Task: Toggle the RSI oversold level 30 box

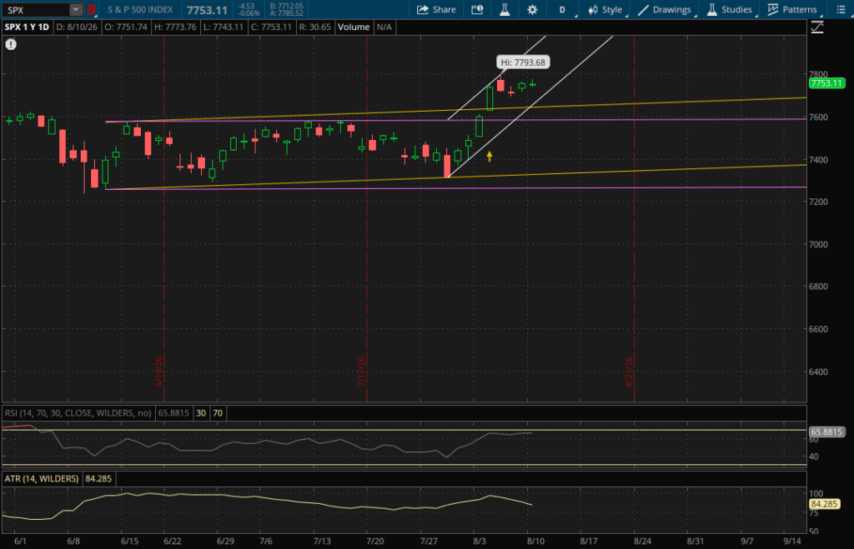Action: (x=201, y=413)
